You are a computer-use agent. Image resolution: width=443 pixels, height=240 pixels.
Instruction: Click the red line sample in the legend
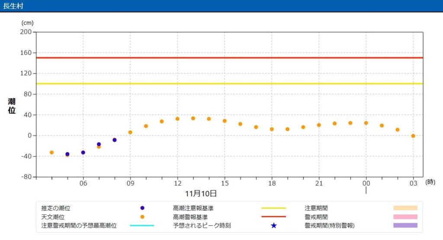(x=274, y=217)
